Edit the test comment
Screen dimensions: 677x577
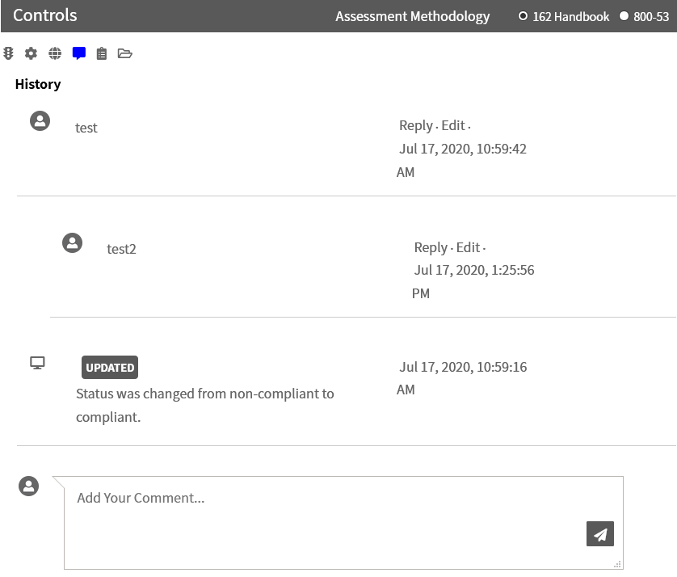coord(453,126)
